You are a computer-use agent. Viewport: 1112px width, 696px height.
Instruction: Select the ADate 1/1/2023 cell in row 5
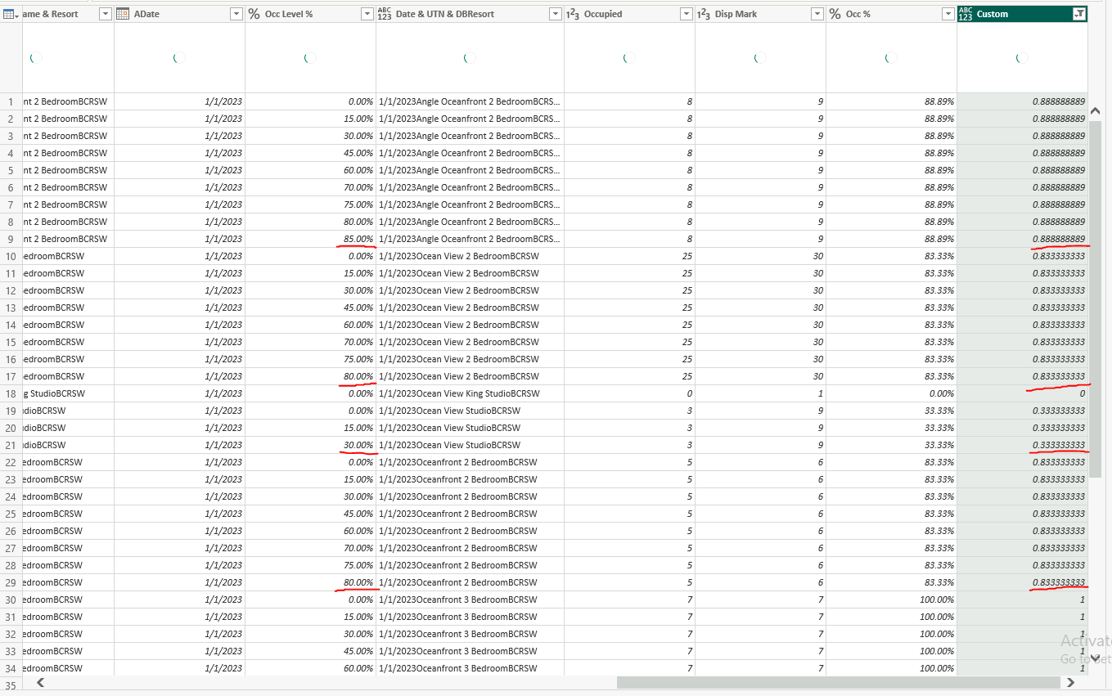click(179, 170)
